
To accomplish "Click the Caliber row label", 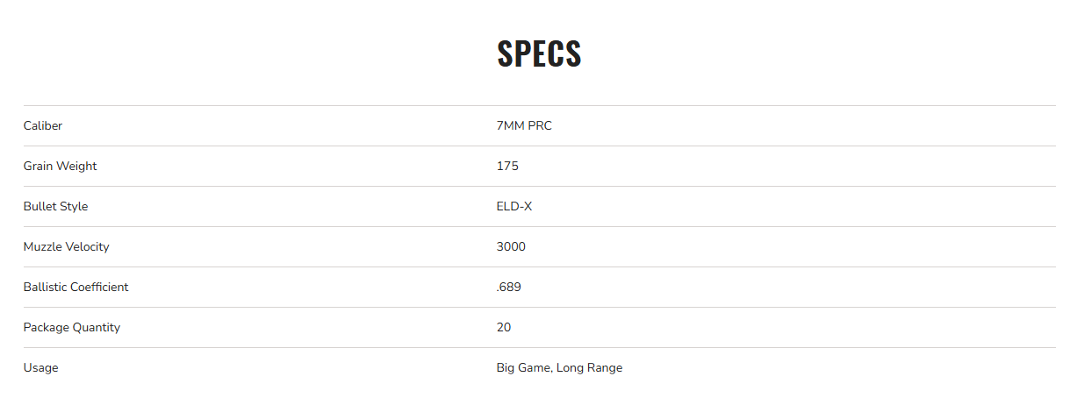I will (43, 126).
